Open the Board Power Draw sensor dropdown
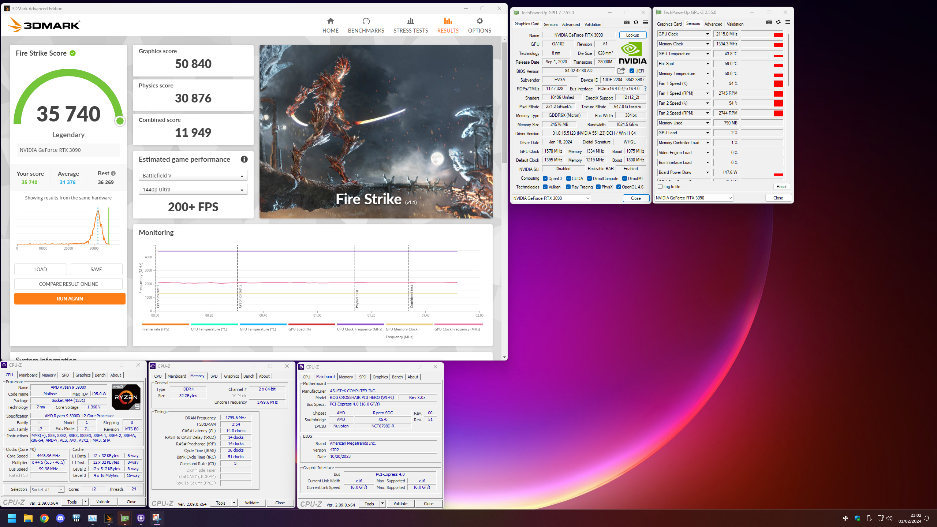The width and height of the screenshot is (937, 527). (708, 172)
